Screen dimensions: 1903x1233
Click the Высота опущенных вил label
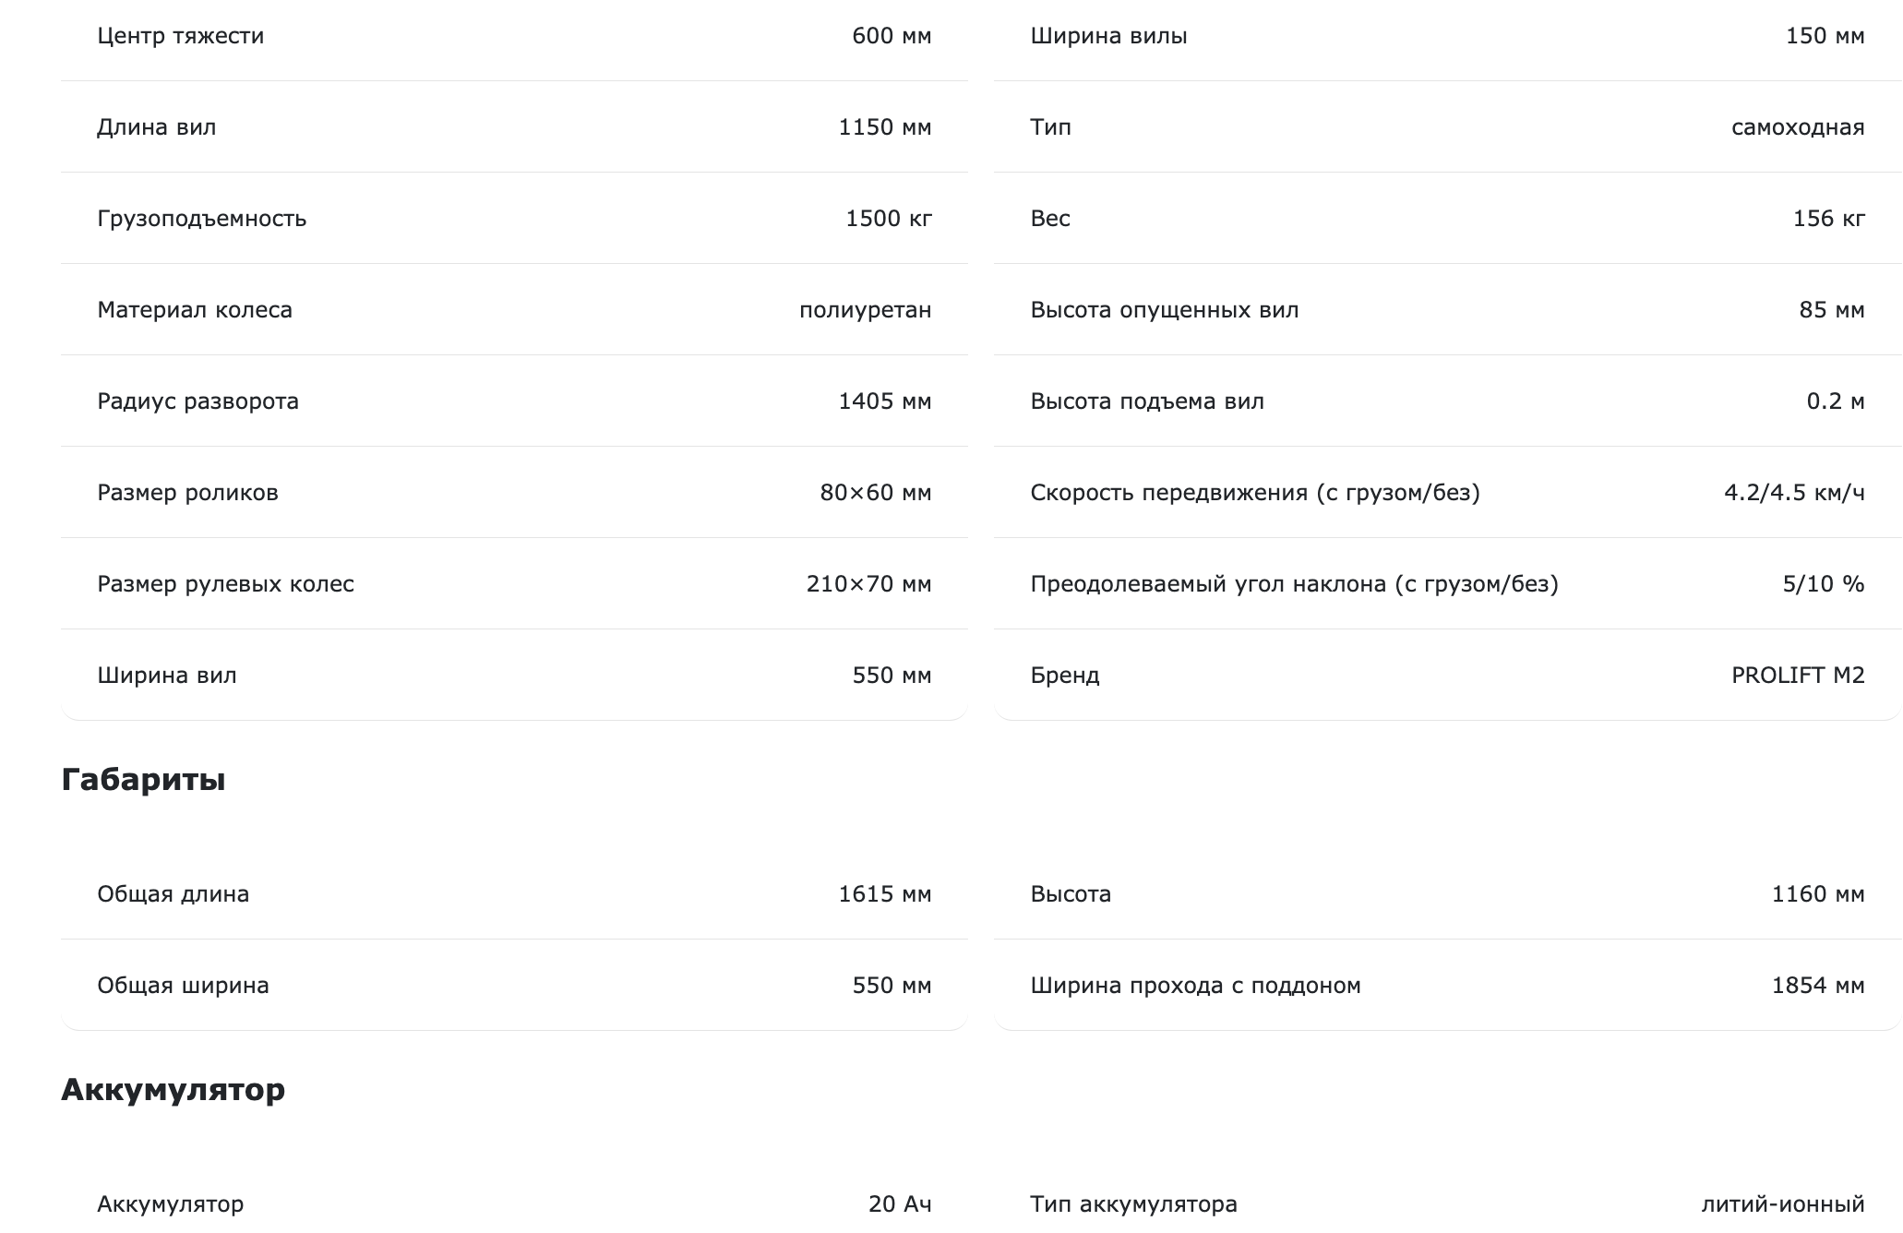coord(1165,310)
